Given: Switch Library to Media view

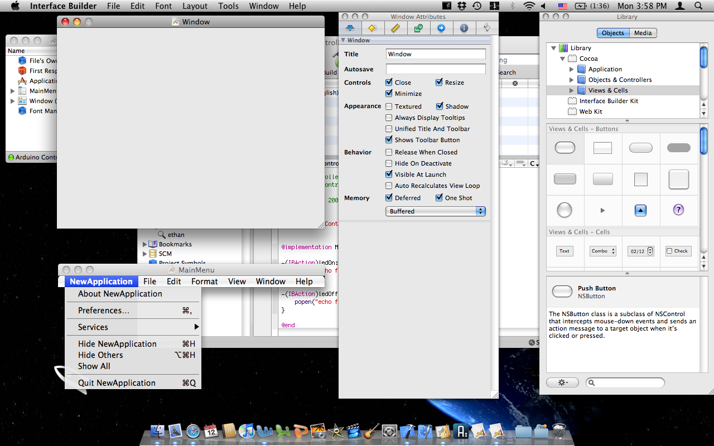Looking at the screenshot, I should pyautogui.click(x=643, y=33).
